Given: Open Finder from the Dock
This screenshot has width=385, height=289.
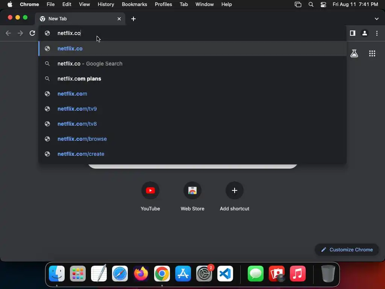Looking at the screenshot, I should click(x=57, y=274).
